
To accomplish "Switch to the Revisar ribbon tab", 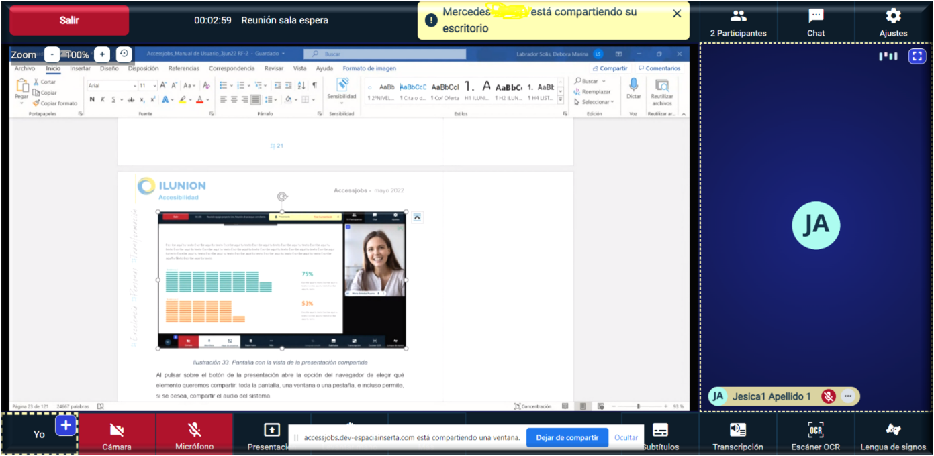I will point(274,68).
